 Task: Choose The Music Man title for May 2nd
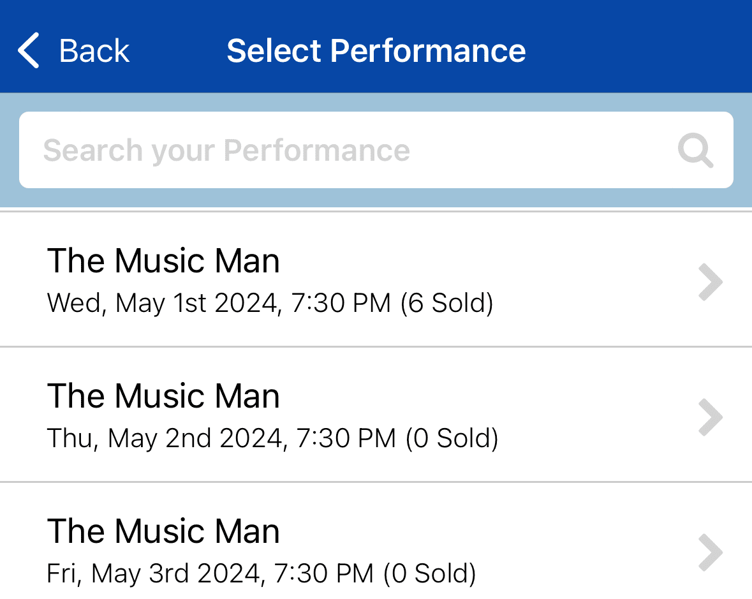[163, 396]
